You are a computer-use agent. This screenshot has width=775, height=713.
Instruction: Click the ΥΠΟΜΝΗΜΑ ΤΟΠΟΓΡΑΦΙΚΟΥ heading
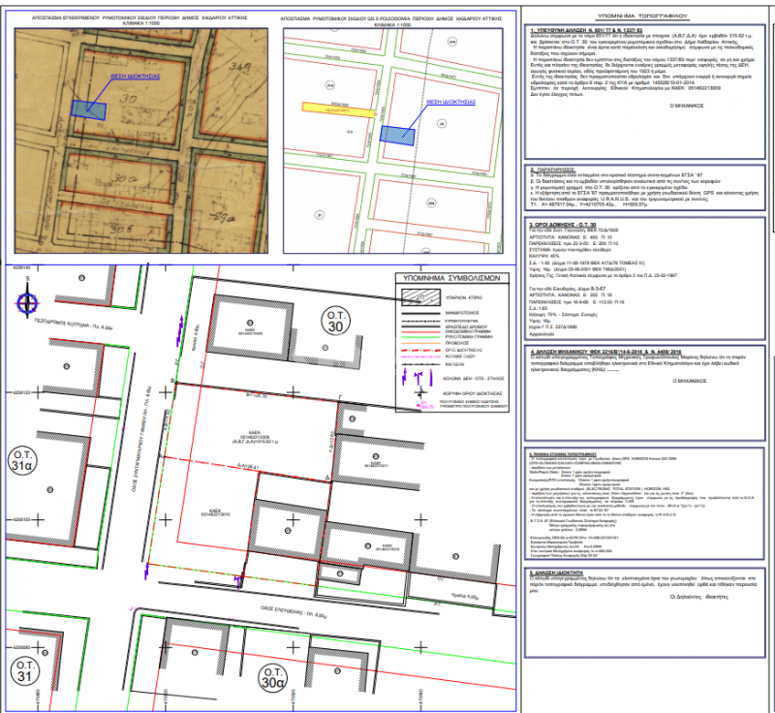(642, 16)
